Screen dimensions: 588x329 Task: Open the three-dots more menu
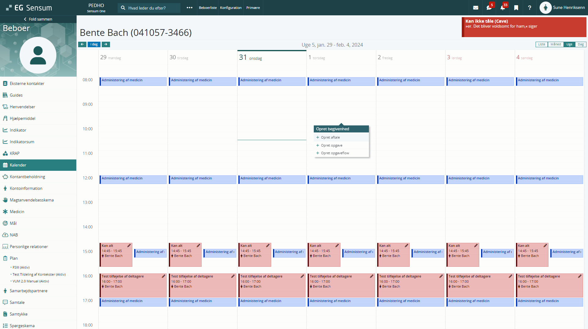[189, 8]
